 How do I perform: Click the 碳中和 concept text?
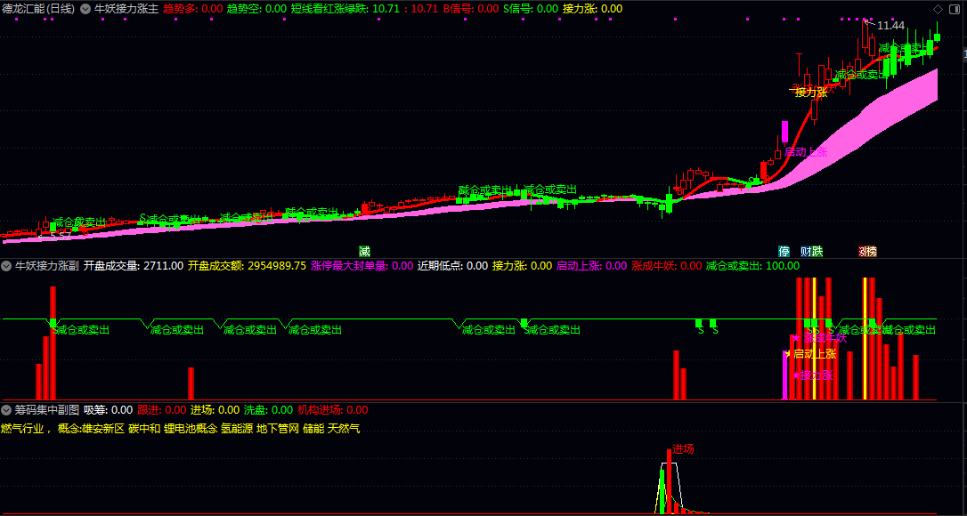click(x=144, y=429)
